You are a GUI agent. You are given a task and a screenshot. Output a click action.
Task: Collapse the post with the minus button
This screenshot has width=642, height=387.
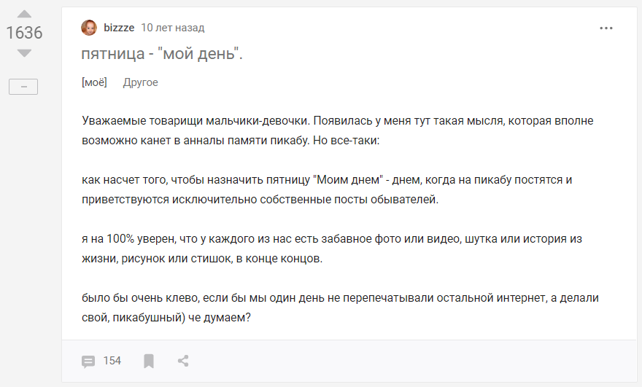23,87
